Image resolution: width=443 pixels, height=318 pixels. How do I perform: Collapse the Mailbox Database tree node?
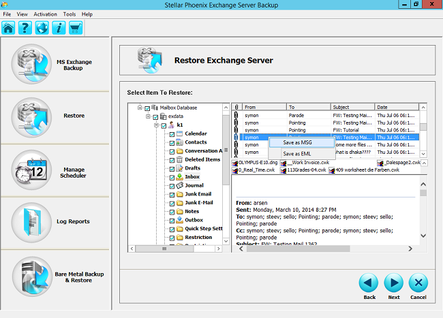pyautogui.click(x=140, y=108)
